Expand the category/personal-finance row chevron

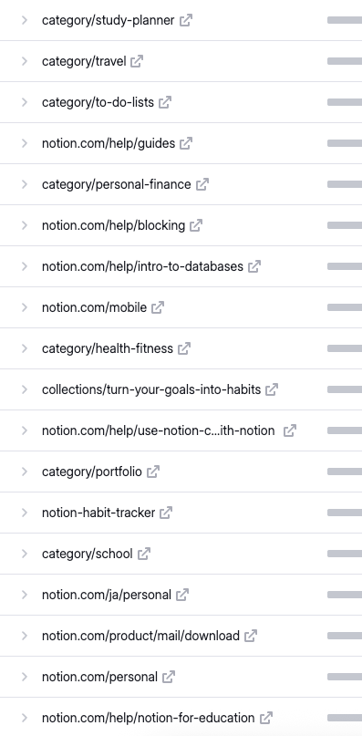[25, 184]
